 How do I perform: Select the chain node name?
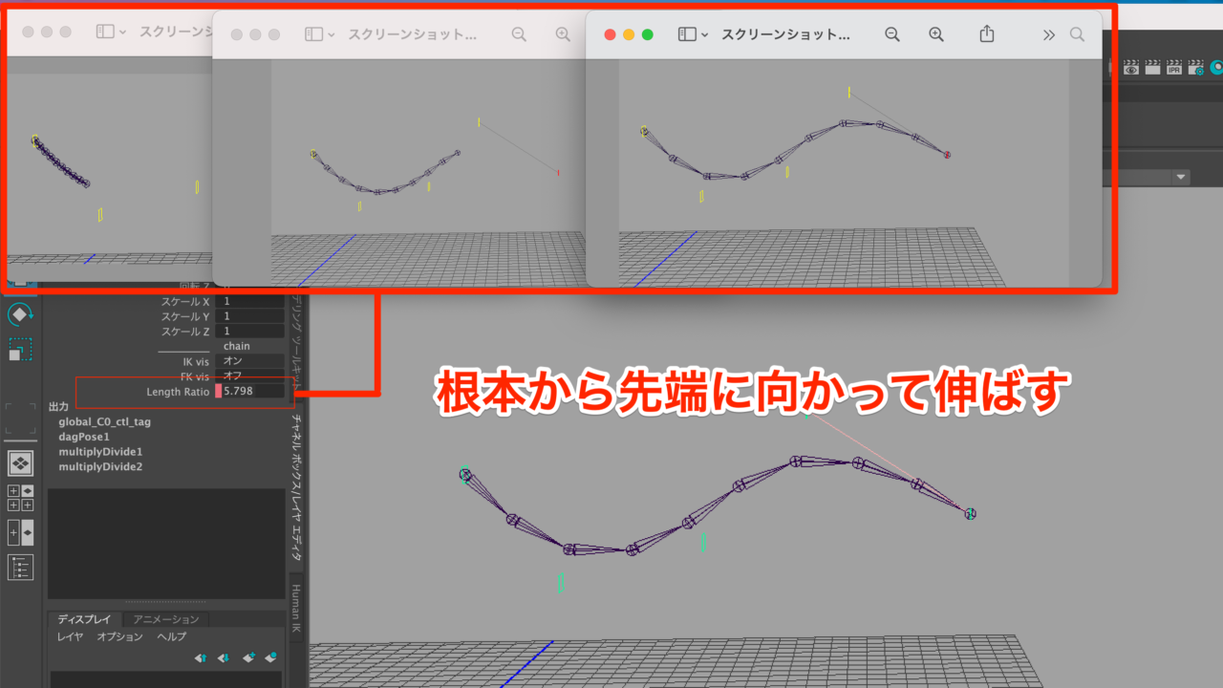[237, 346]
